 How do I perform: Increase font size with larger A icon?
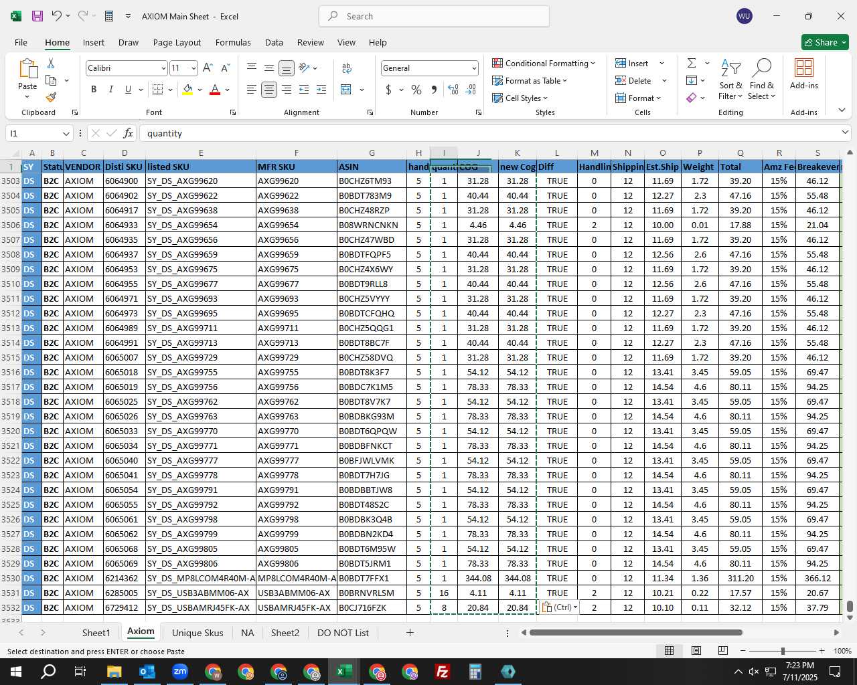point(208,68)
